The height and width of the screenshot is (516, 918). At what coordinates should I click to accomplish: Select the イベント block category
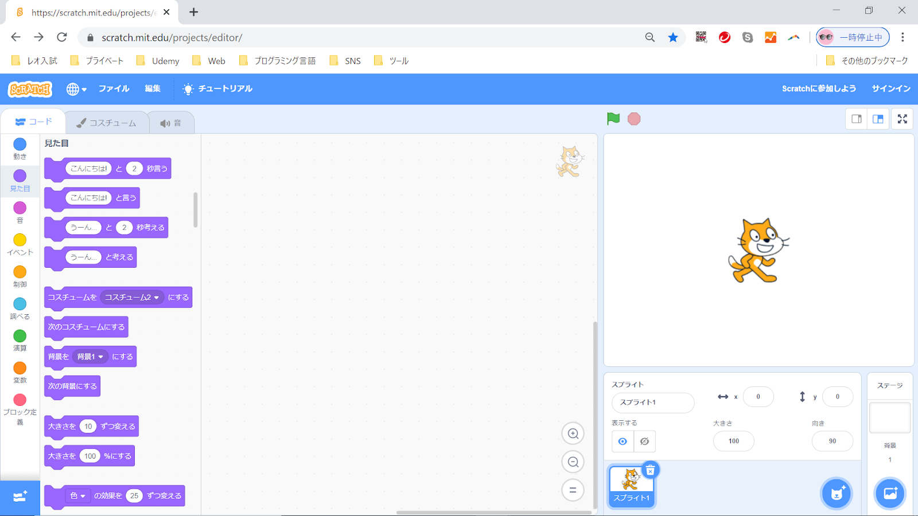click(20, 244)
